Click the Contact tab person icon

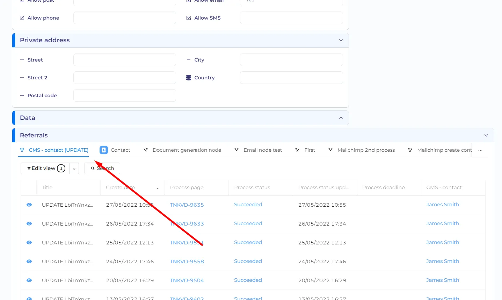click(x=104, y=150)
